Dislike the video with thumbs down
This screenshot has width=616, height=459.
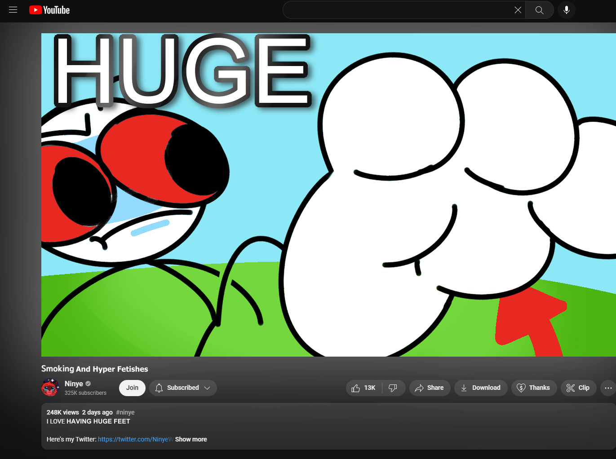click(393, 388)
